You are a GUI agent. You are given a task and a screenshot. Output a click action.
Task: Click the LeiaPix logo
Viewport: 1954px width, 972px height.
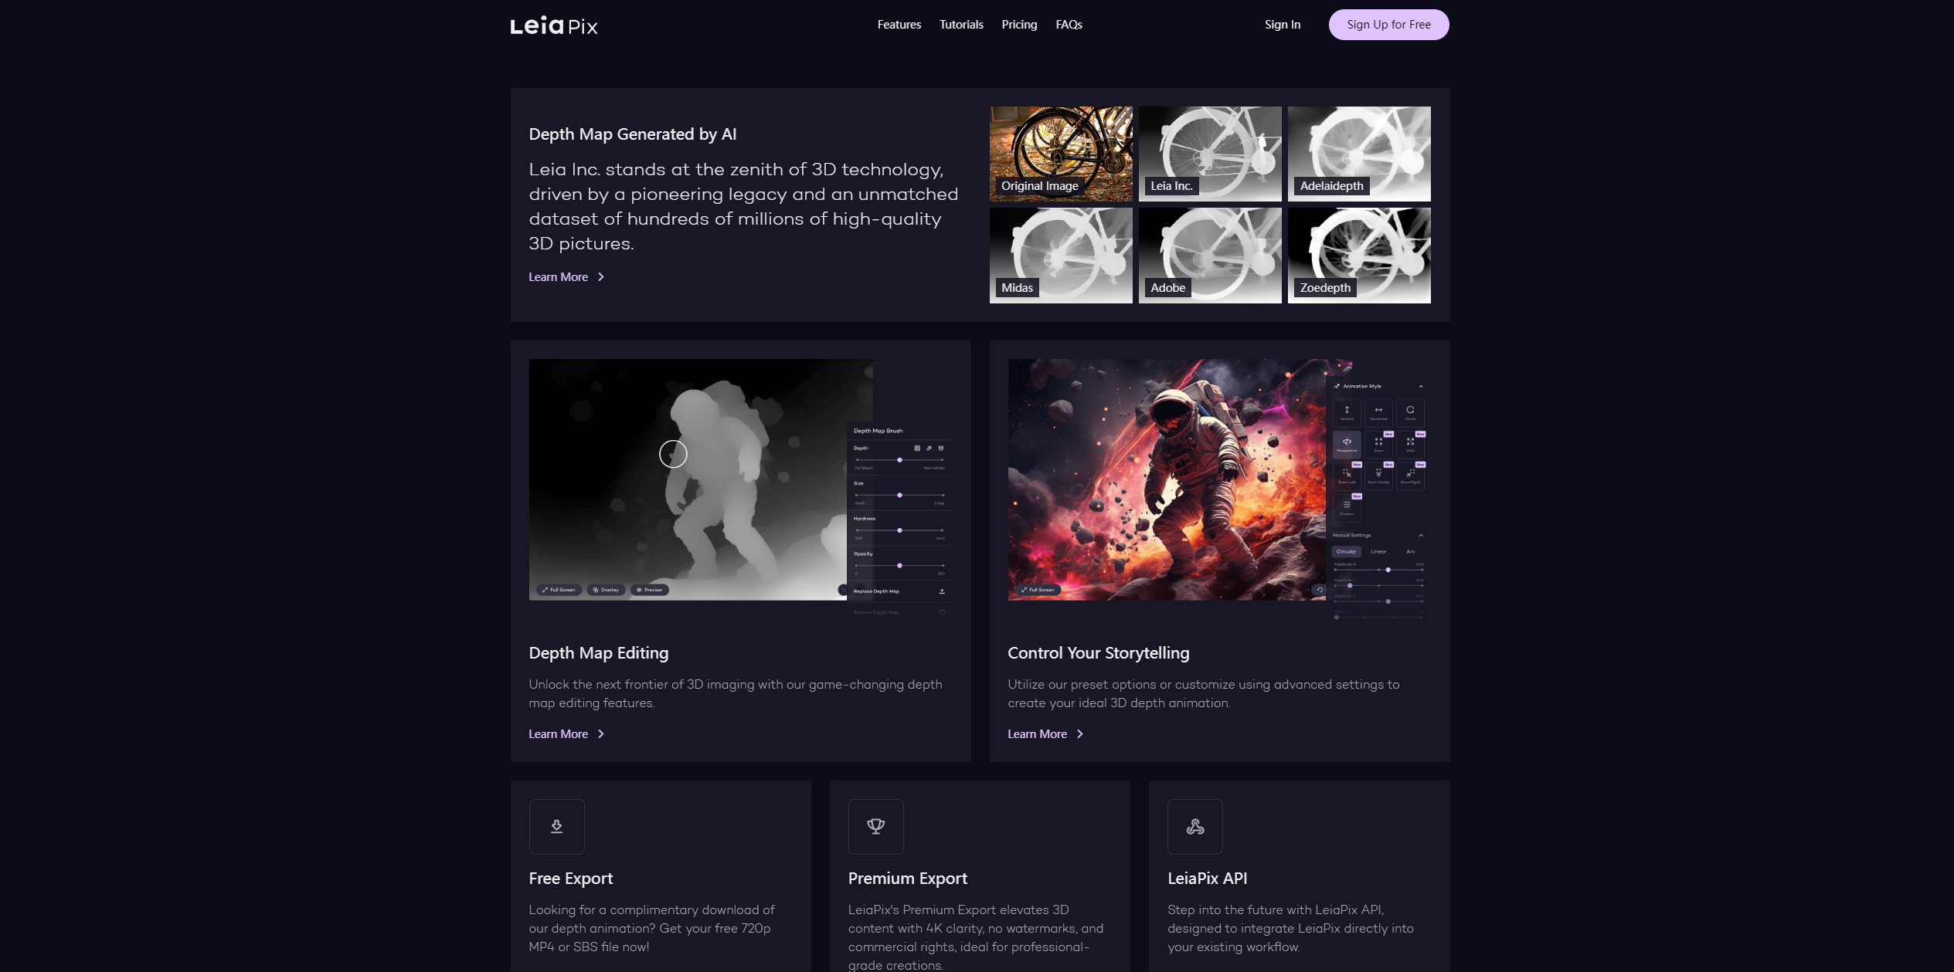pos(554,25)
